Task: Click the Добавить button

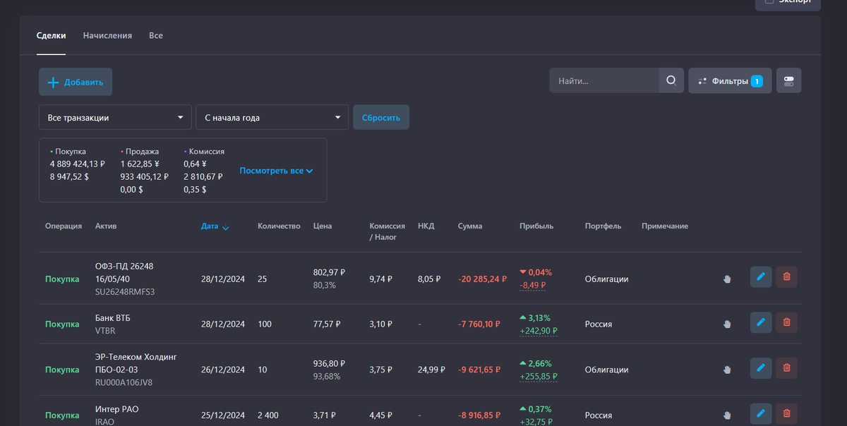Action: coord(76,82)
